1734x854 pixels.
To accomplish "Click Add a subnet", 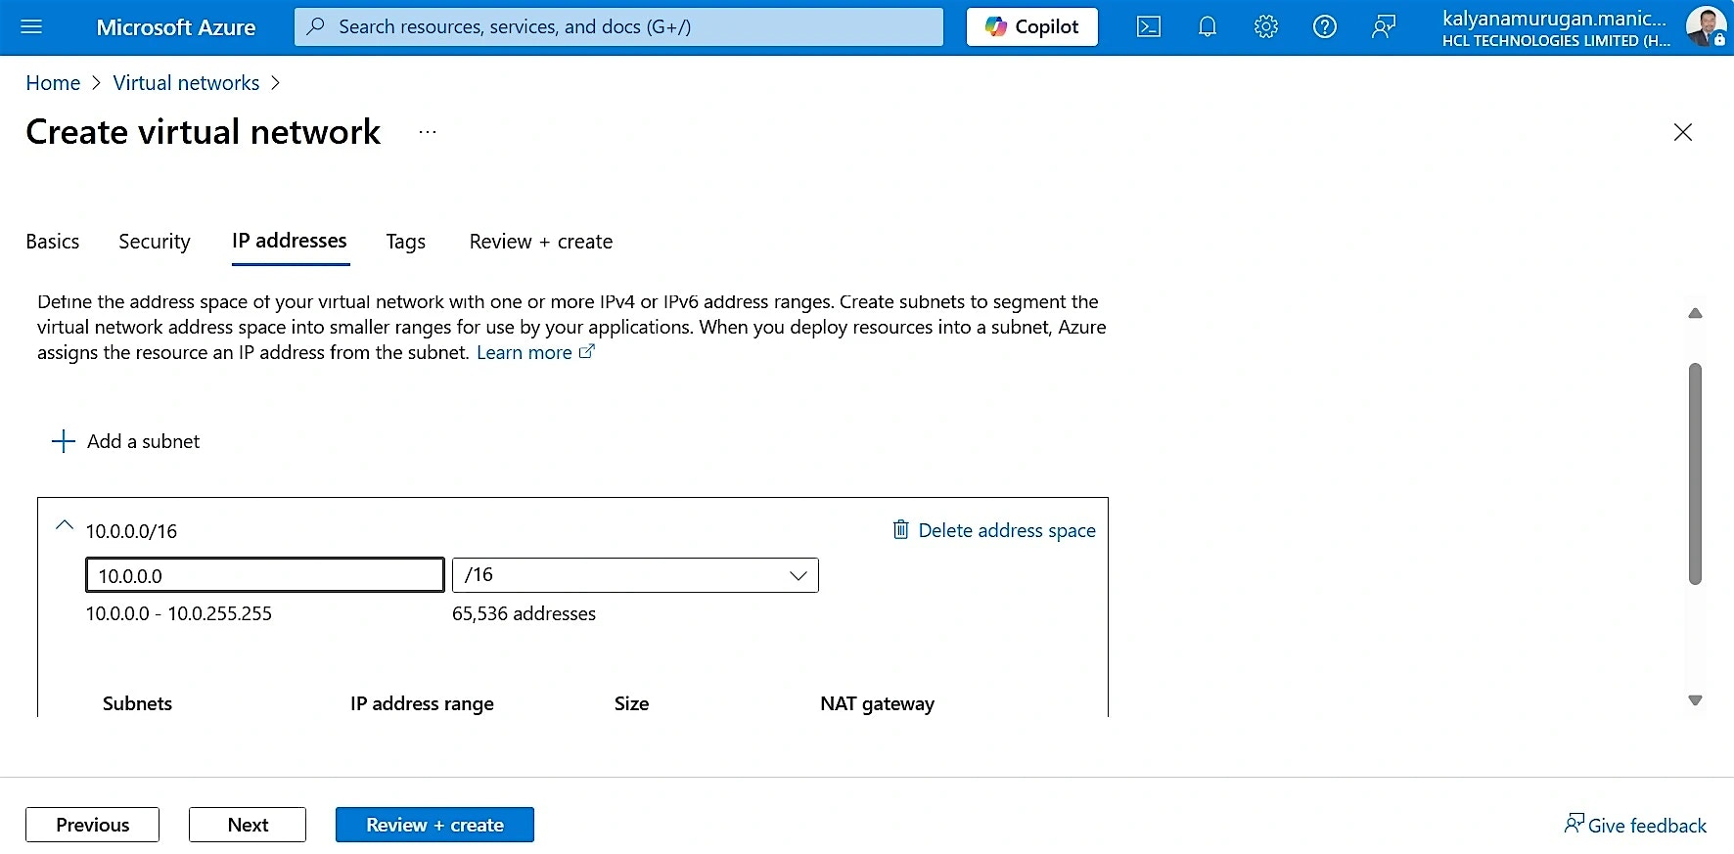I will 126,441.
